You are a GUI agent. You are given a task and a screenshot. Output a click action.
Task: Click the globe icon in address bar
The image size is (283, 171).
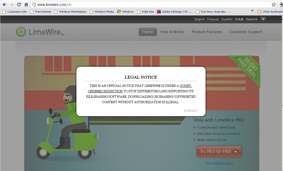coord(34,5)
